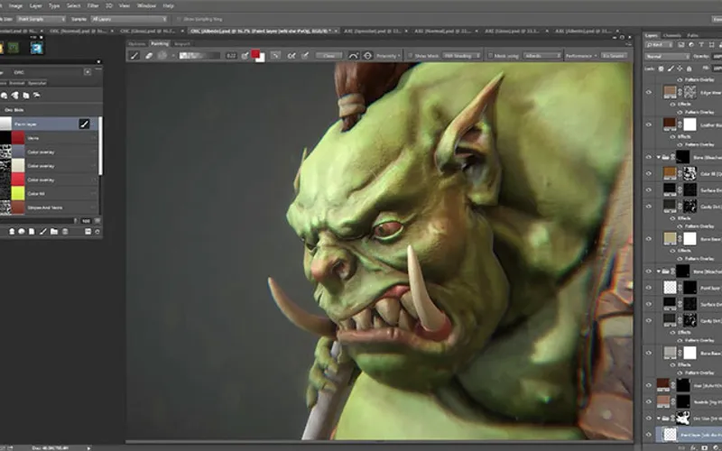The width and height of the screenshot is (722, 451).
Task: Click the red foreground color swatch
Action: 255,54
